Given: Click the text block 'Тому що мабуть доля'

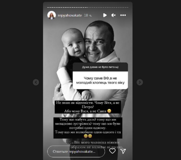Looking at the screenshot, I should click(x=88, y=128).
